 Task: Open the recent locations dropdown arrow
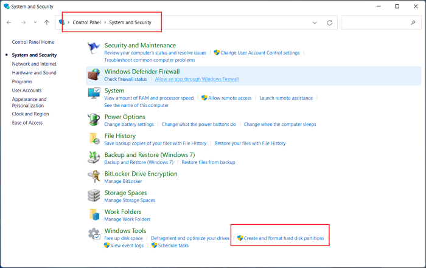coord(35,22)
